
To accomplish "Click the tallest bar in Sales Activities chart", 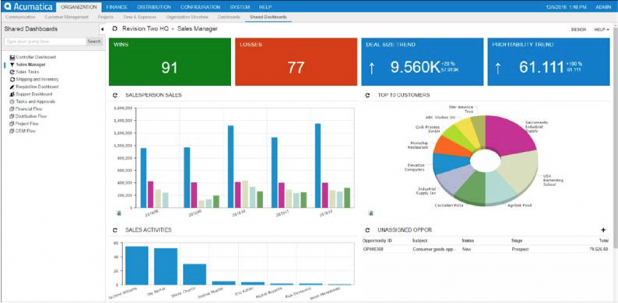I will (137, 265).
